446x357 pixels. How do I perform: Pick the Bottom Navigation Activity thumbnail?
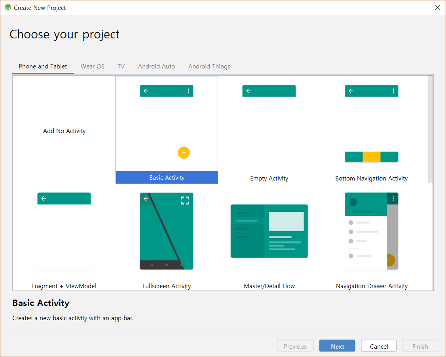[372, 124]
